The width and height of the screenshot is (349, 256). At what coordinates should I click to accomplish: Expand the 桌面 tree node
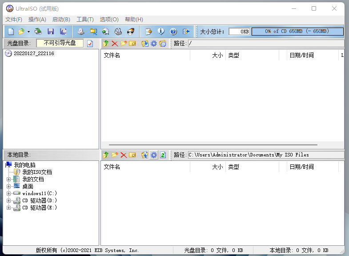click(8, 186)
